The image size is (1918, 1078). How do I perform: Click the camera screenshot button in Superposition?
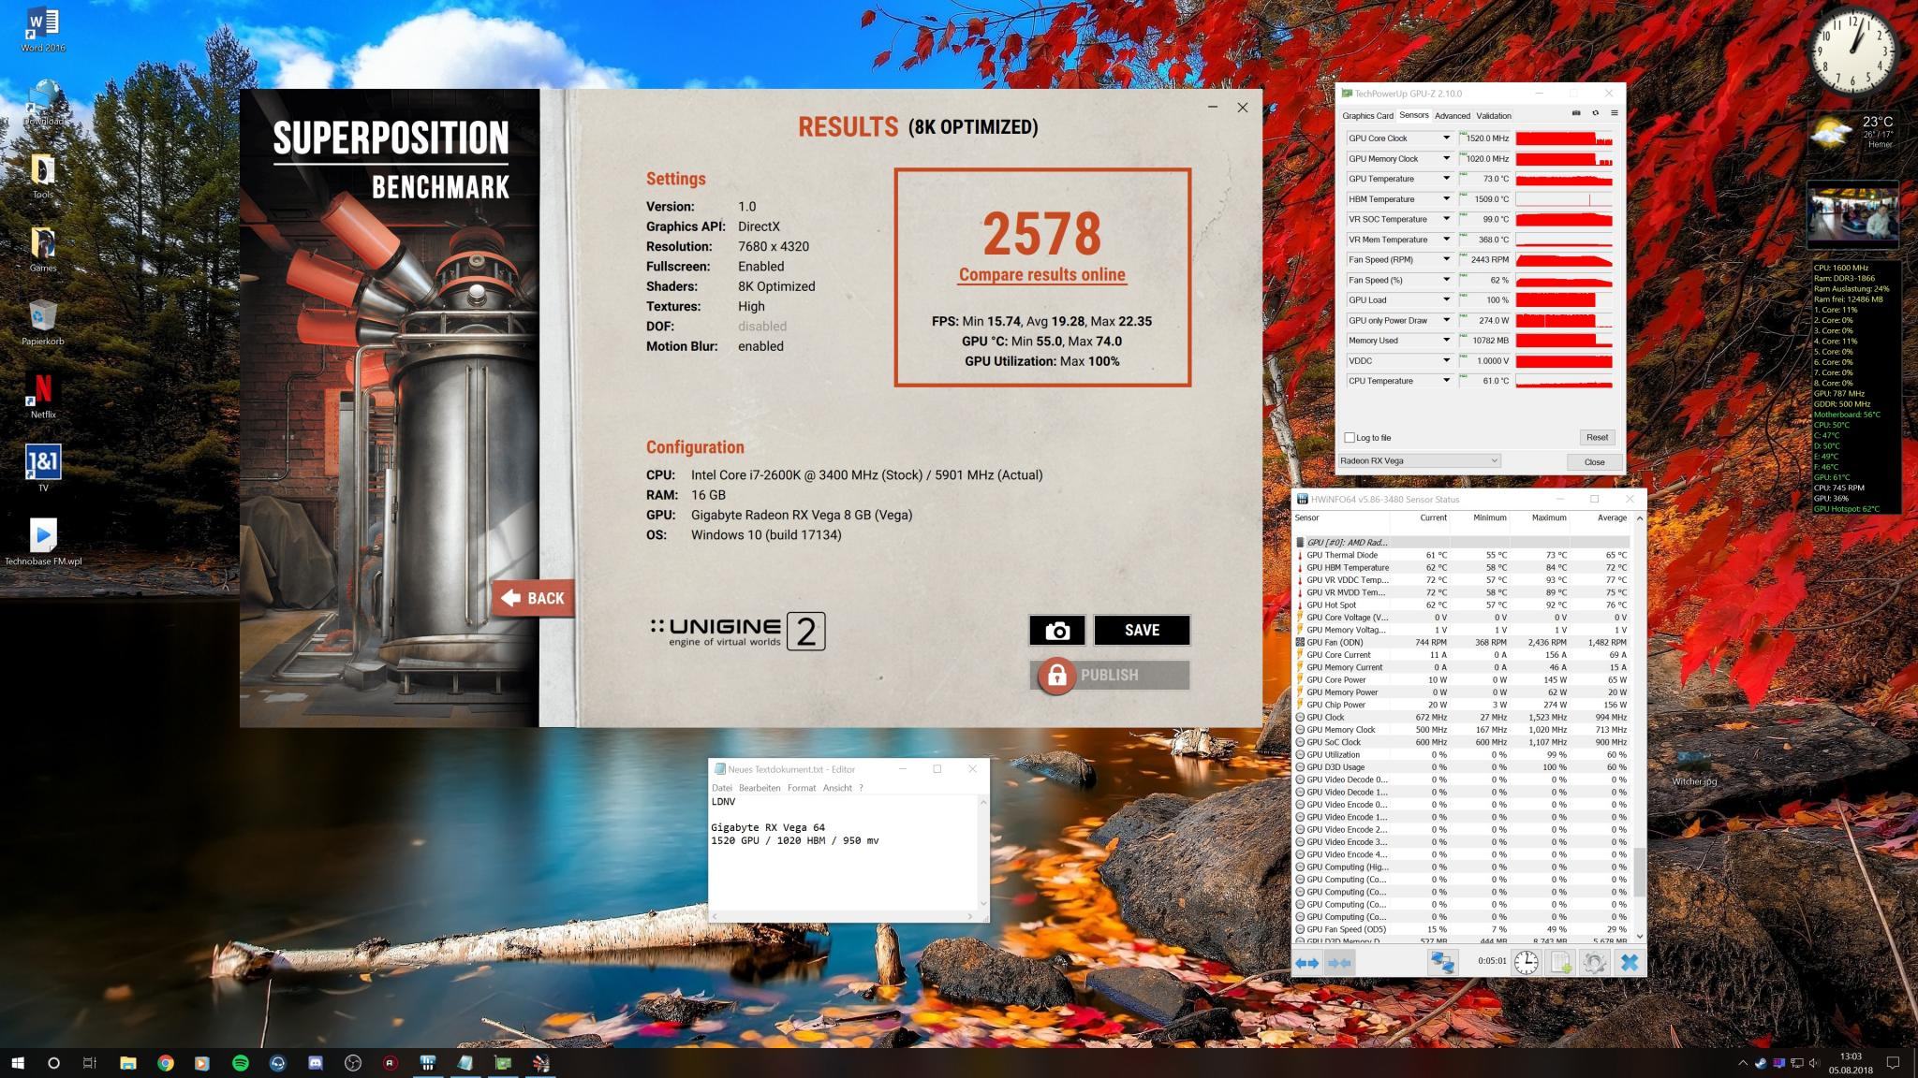coord(1056,631)
